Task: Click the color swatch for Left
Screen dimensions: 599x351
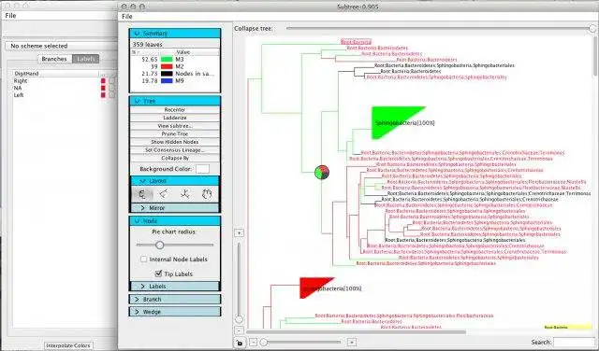Action: pyautogui.click(x=103, y=95)
